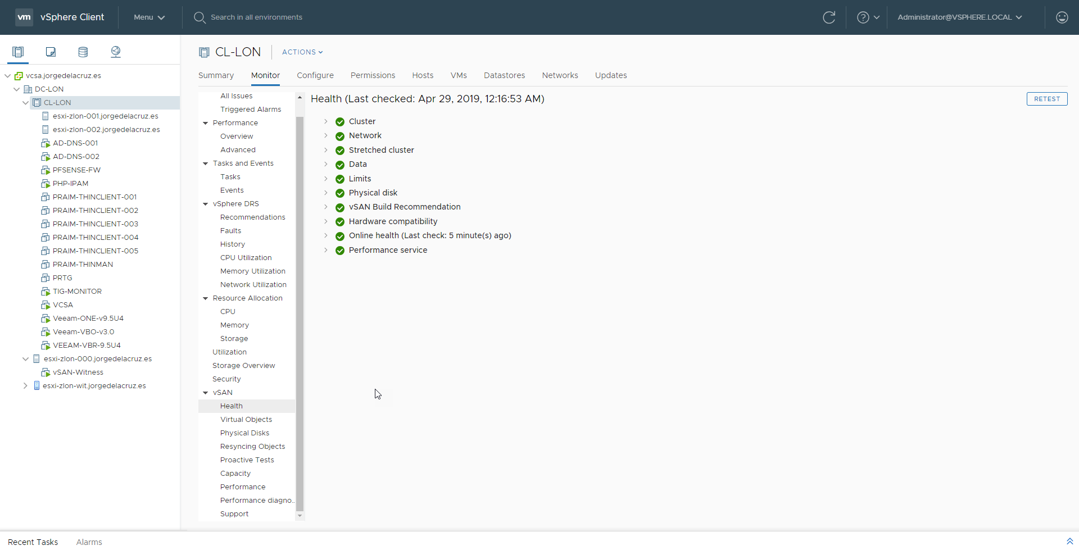Expand the Limits health check
The height and width of the screenshot is (550, 1079).
pos(325,179)
